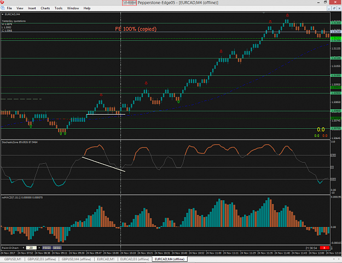Restore the inner chart window
Viewport: 342px width, 263px height.
click(334, 8)
